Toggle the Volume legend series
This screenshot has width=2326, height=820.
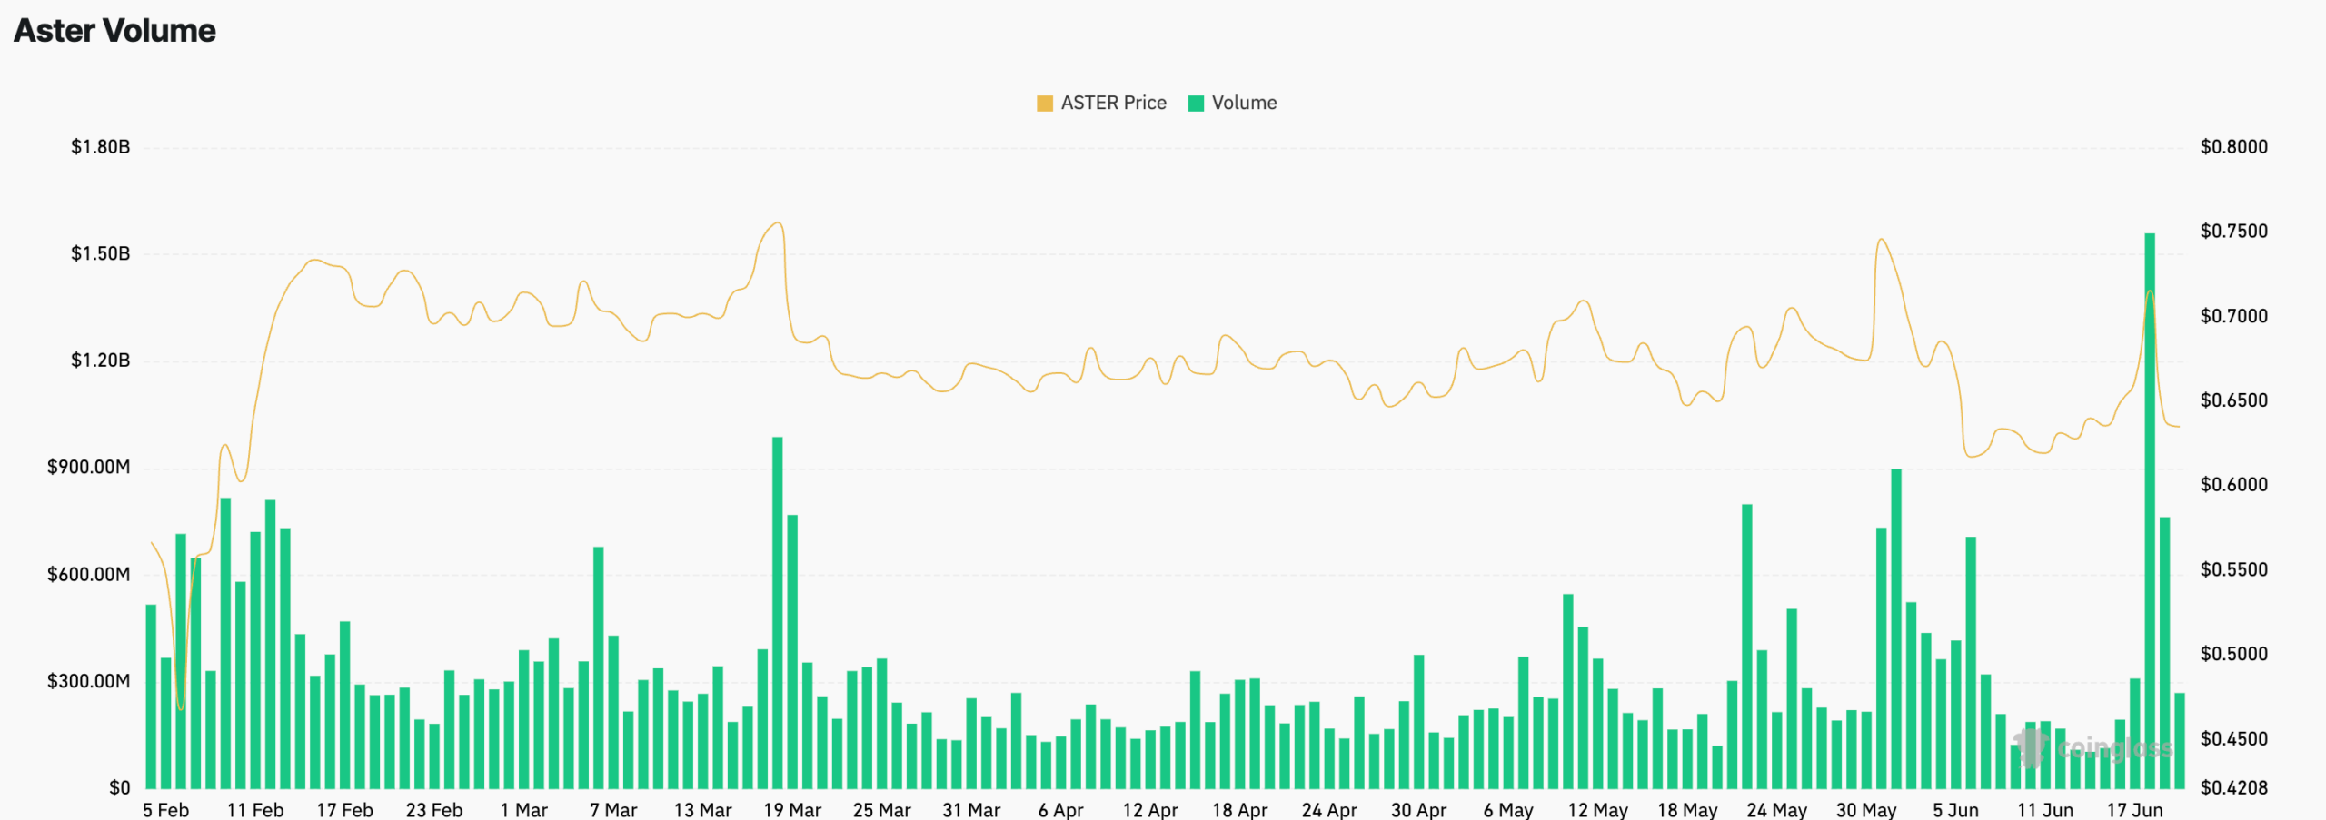tap(1232, 103)
